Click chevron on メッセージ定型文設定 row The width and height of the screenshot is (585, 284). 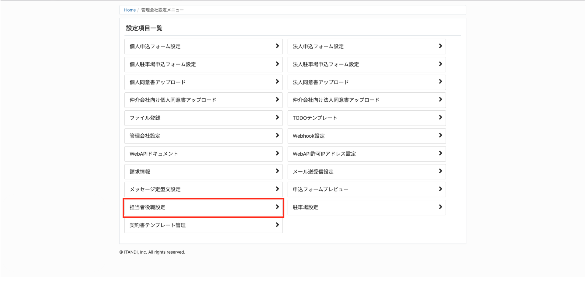coord(277,189)
